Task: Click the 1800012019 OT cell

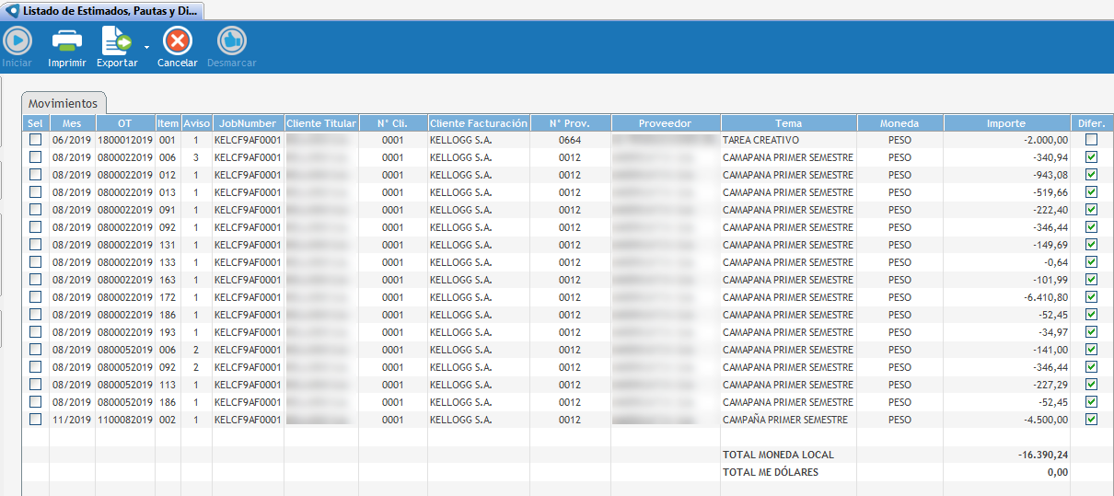Action: tap(124, 140)
